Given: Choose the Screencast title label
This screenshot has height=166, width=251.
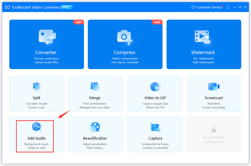Looking at the screenshot, I should 214,98.
